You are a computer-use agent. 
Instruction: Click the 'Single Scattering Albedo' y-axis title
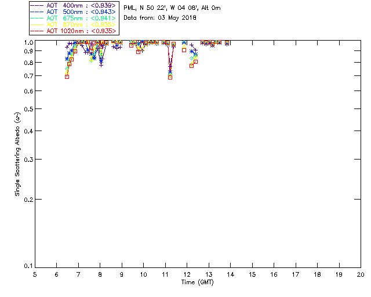click(x=18, y=154)
